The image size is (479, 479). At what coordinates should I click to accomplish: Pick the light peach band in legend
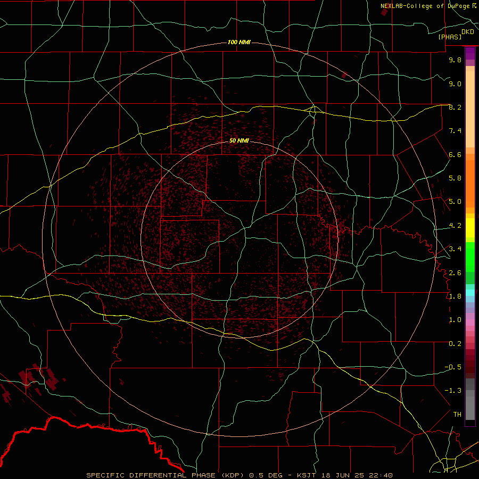[x=470, y=109]
